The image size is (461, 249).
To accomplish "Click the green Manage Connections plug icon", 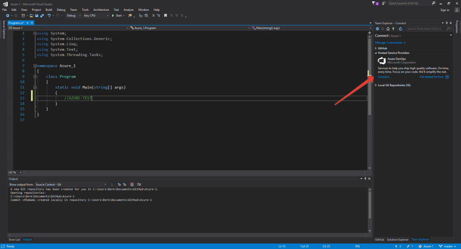I will (x=393, y=29).
